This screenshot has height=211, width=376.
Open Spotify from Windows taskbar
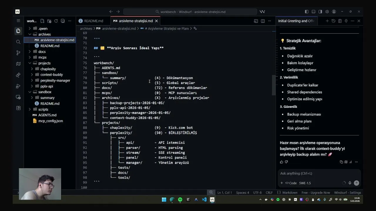[180, 200]
